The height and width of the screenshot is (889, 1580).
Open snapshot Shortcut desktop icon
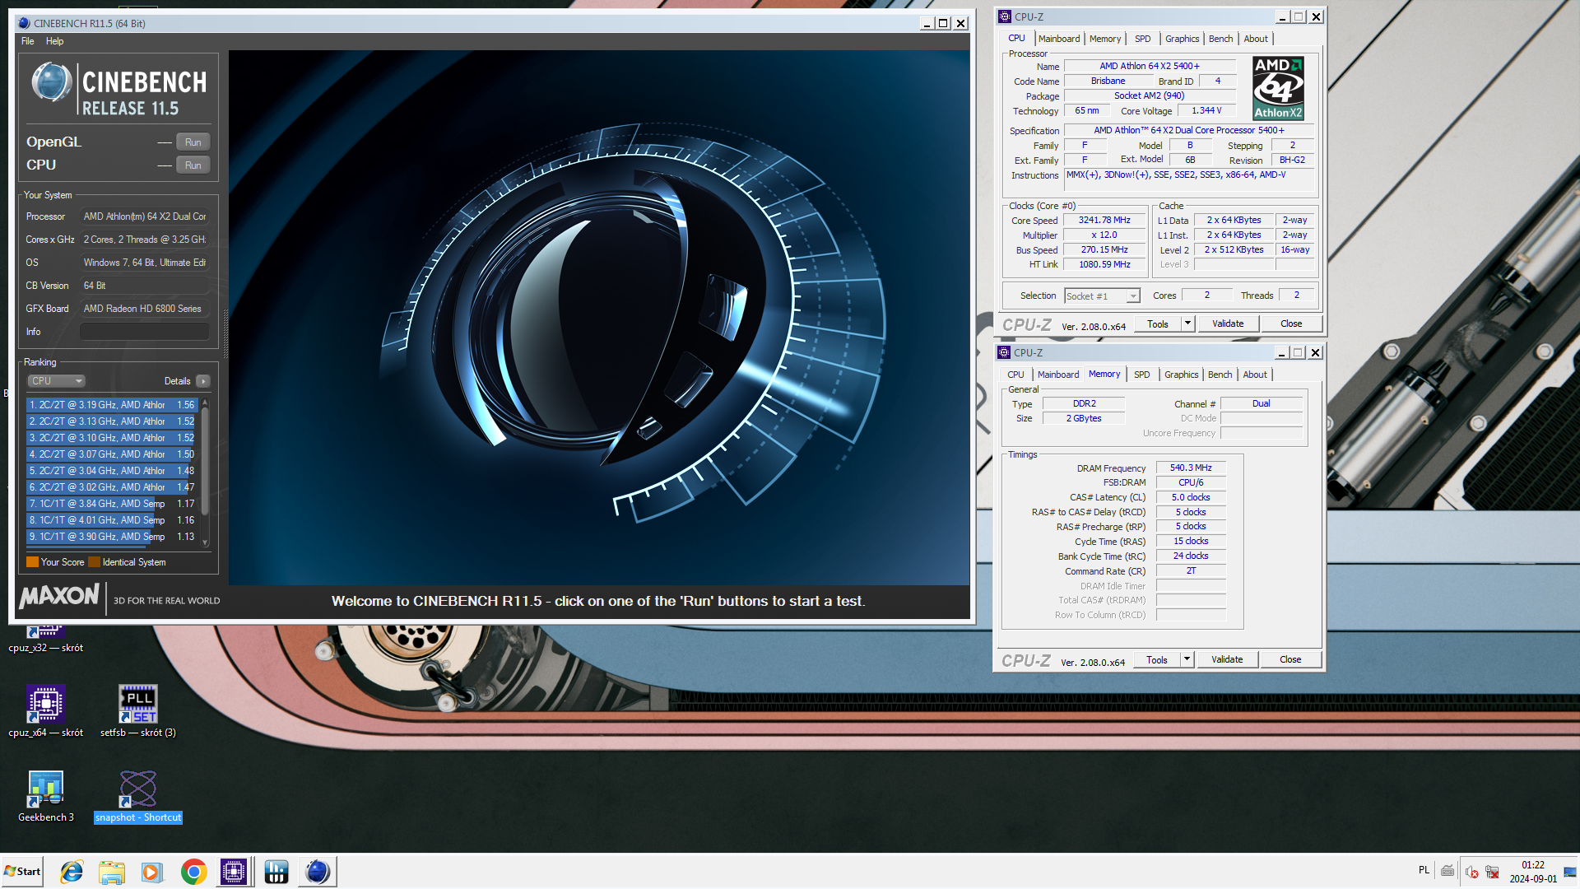tap(138, 796)
